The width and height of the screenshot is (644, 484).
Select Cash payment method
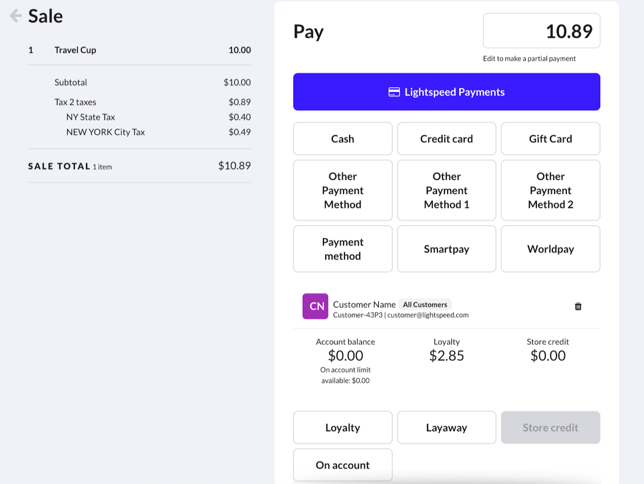[x=342, y=139]
